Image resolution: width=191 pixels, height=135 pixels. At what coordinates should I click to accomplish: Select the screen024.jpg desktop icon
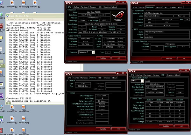coord(24,120)
